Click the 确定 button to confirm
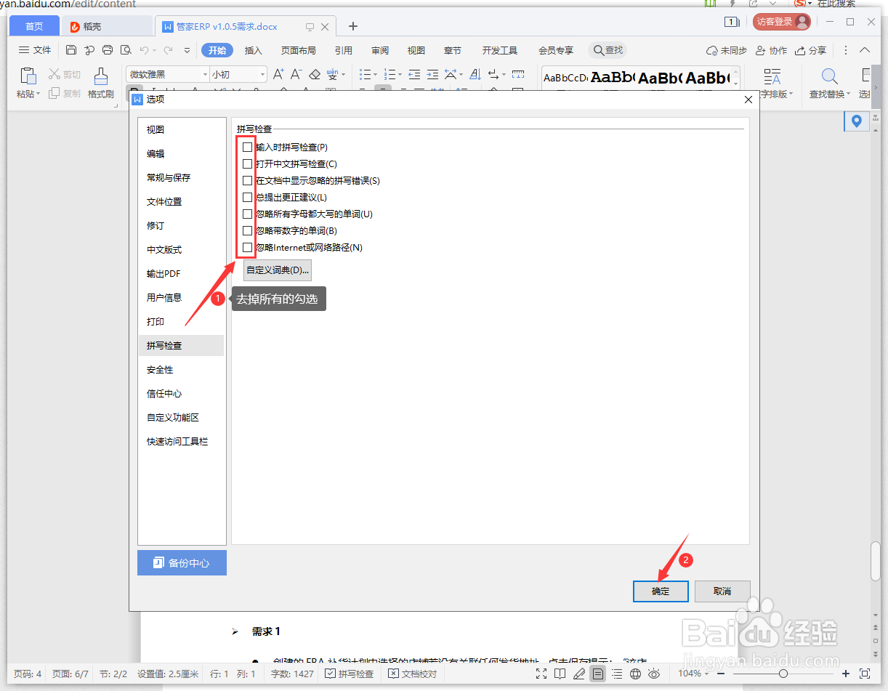This screenshot has height=691, width=888. [x=660, y=591]
